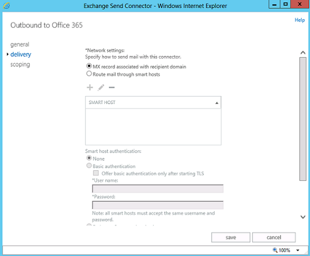This screenshot has height=256, width=310.
Task: Click the save button
Action: (x=230, y=237)
